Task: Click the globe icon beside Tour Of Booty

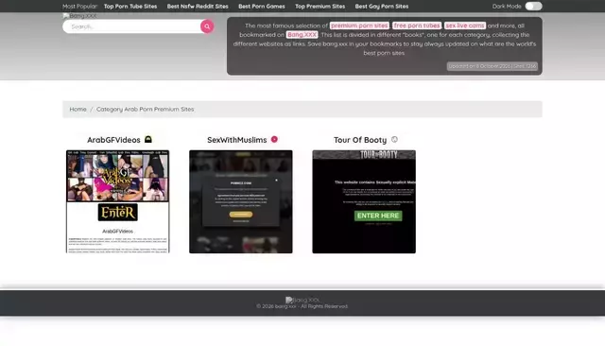Action: click(394, 139)
